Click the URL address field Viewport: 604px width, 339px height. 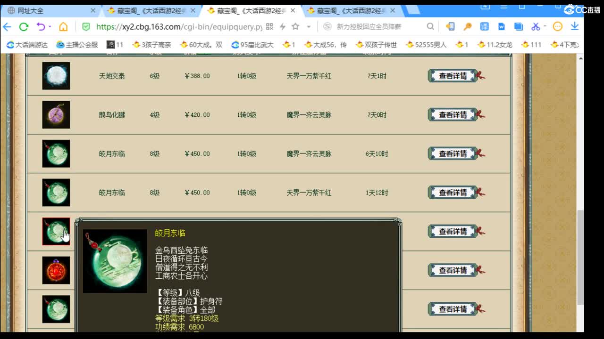[179, 27]
